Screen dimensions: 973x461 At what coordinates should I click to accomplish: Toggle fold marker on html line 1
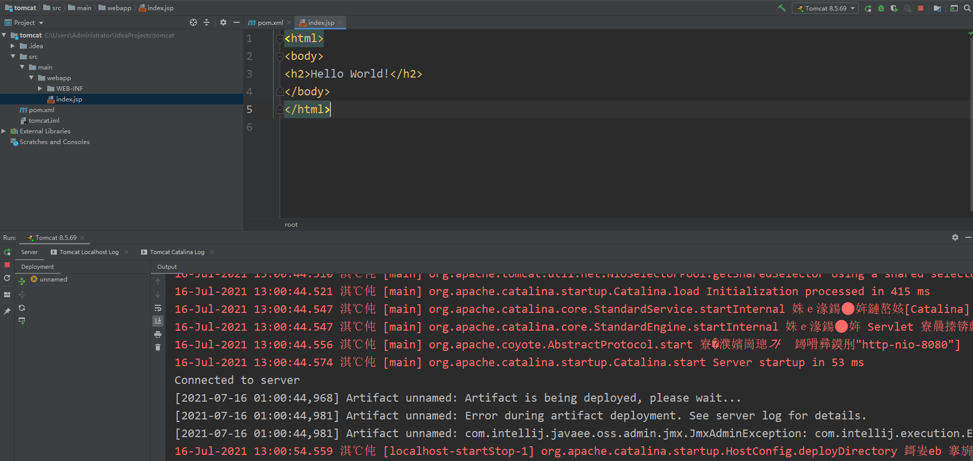(280, 39)
